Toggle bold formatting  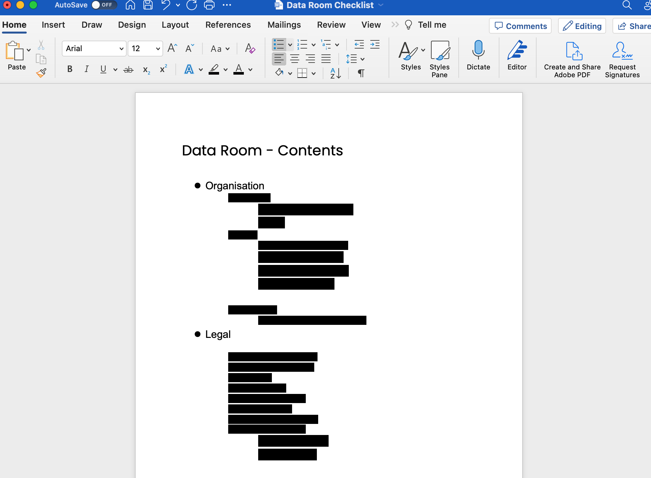click(x=69, y=69)
